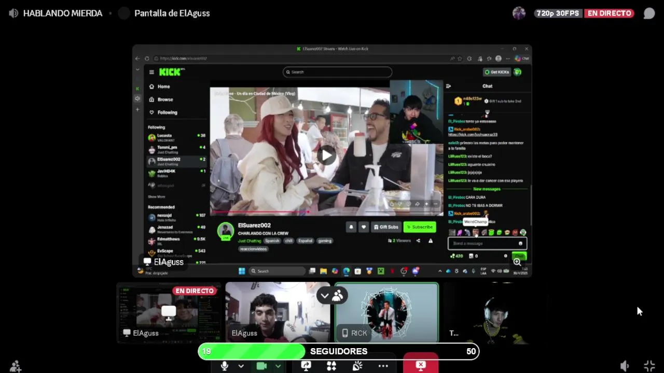Click the SEGUIDORES follower progress bar
The width and height of the screenshot is (664, 373).
tap(338, 351)
